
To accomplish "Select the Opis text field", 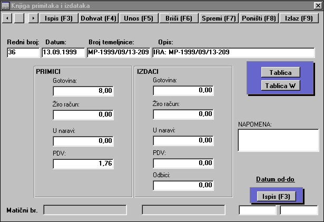I will point(233,53).
